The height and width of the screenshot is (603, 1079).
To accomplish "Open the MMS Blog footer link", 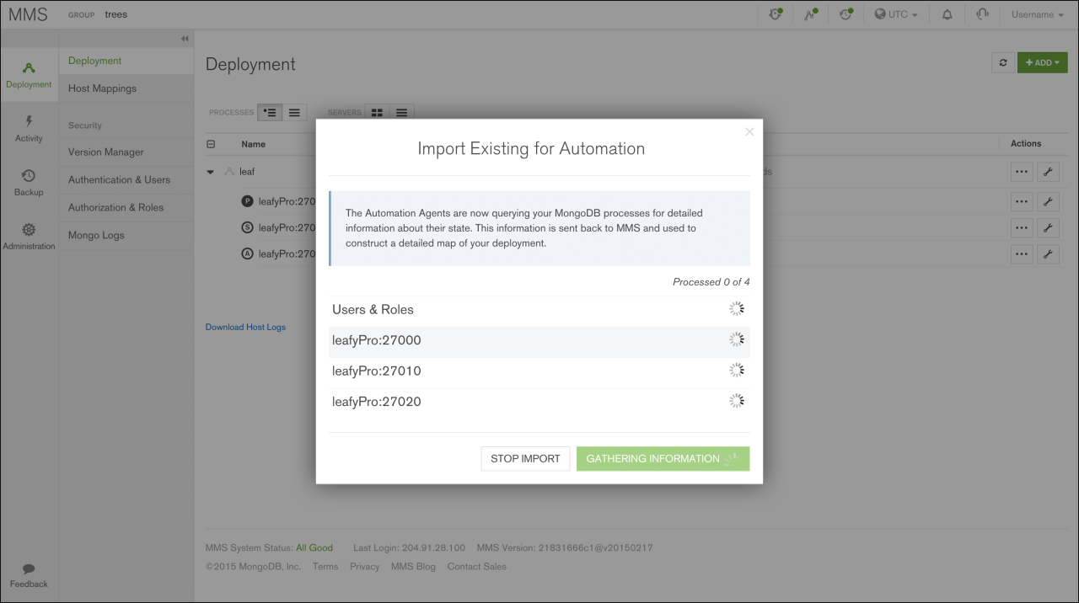I will (413, 567).
